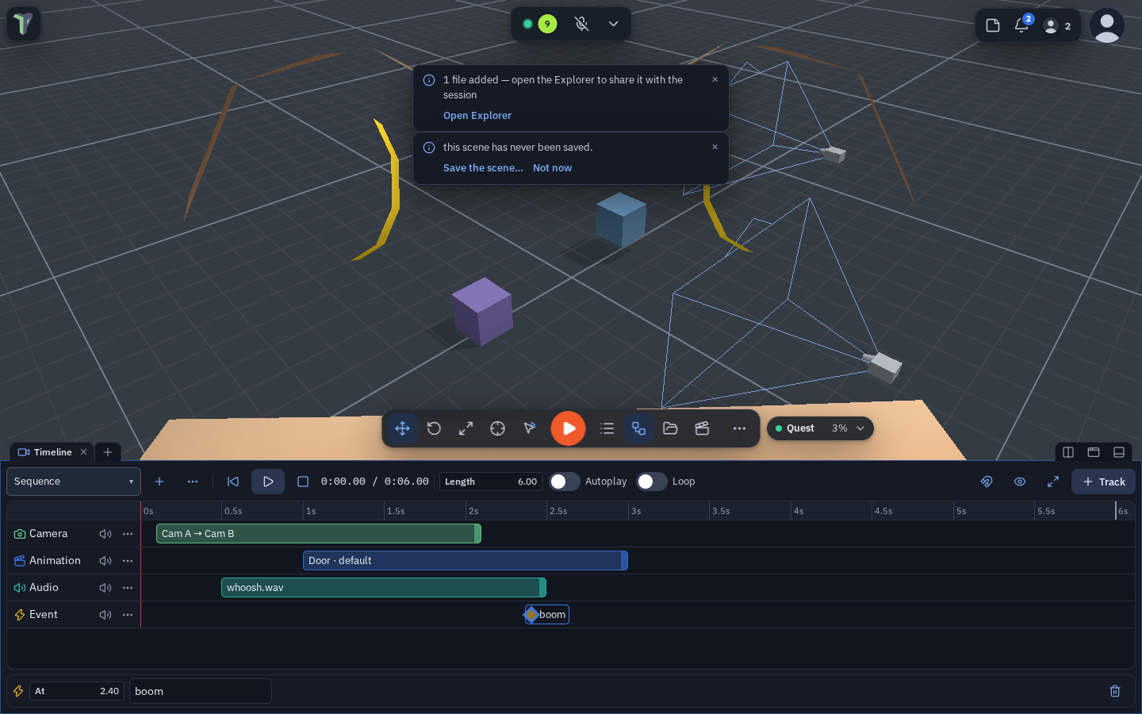Open Camera track options menu
This screenshot has height=714, width=1142.
pos(128,534)
